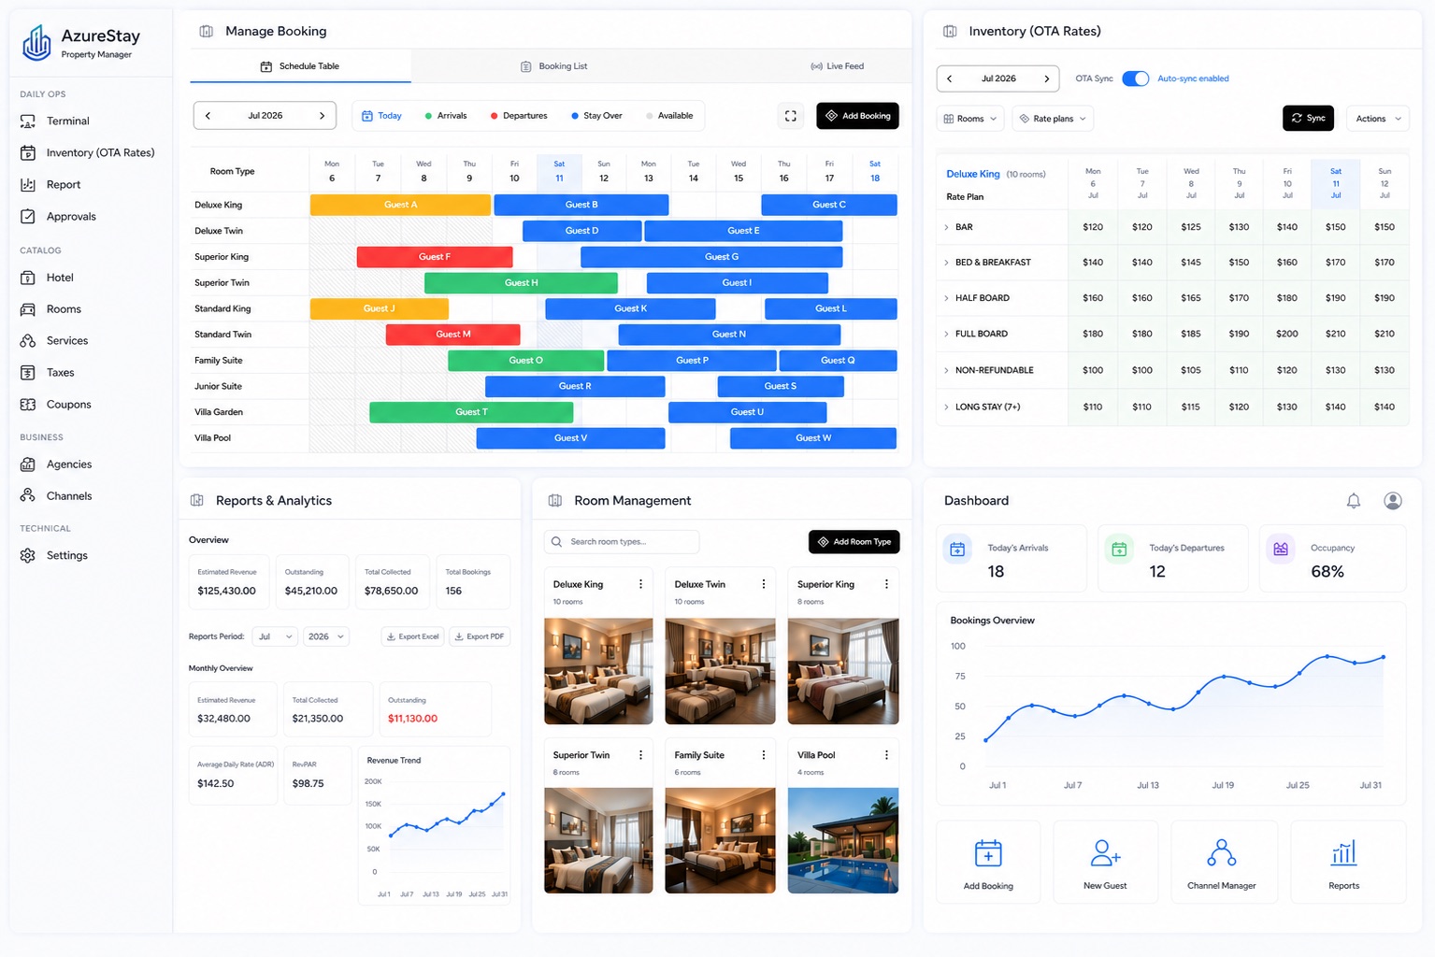
Task: Open the Deluxe King card options menu
Action: (640, 584)
